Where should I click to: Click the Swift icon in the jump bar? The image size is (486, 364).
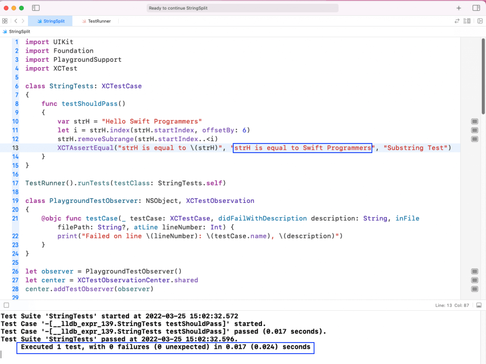[4, 30]
